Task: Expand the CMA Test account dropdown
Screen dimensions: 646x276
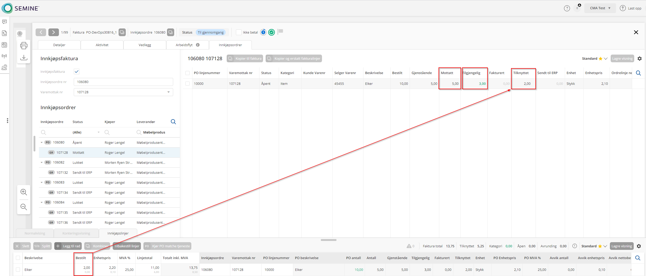Action: click(600, 8)
